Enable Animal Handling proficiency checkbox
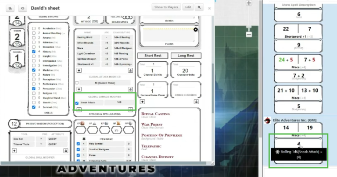This screenshot has height=177, width=337. pos(34,33)
